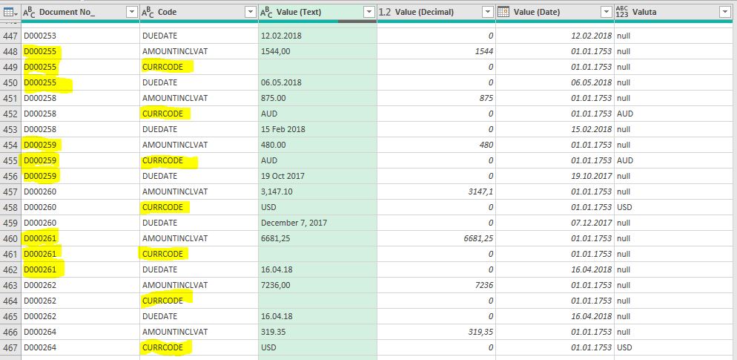
Task: Click the 15 Feb 2018 cell
Action: [x=318, y=129]
